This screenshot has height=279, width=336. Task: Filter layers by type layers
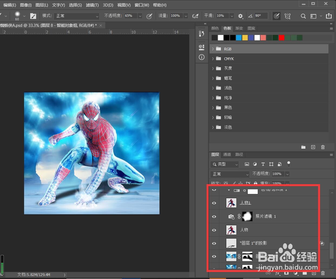(263, 164)
